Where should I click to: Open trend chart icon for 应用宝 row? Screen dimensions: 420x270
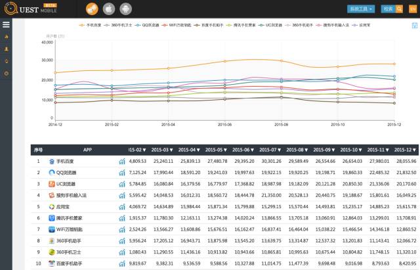(x=122, y=207)
